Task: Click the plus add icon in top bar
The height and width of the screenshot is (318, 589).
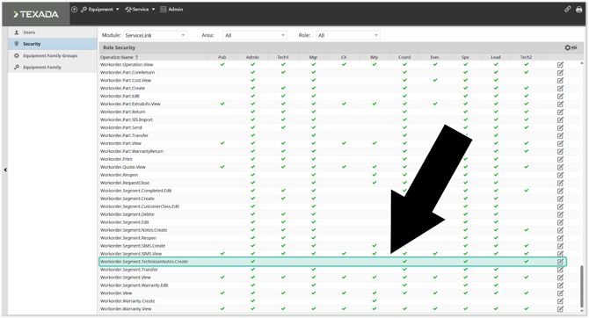Action: pos(74,10)
